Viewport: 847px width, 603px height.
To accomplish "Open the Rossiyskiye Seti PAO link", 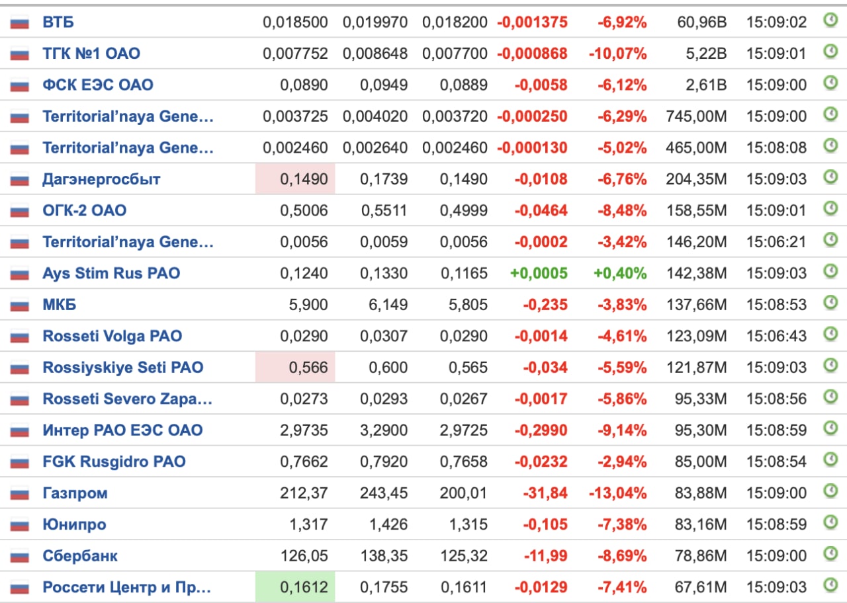I will [x=123, y=368].
